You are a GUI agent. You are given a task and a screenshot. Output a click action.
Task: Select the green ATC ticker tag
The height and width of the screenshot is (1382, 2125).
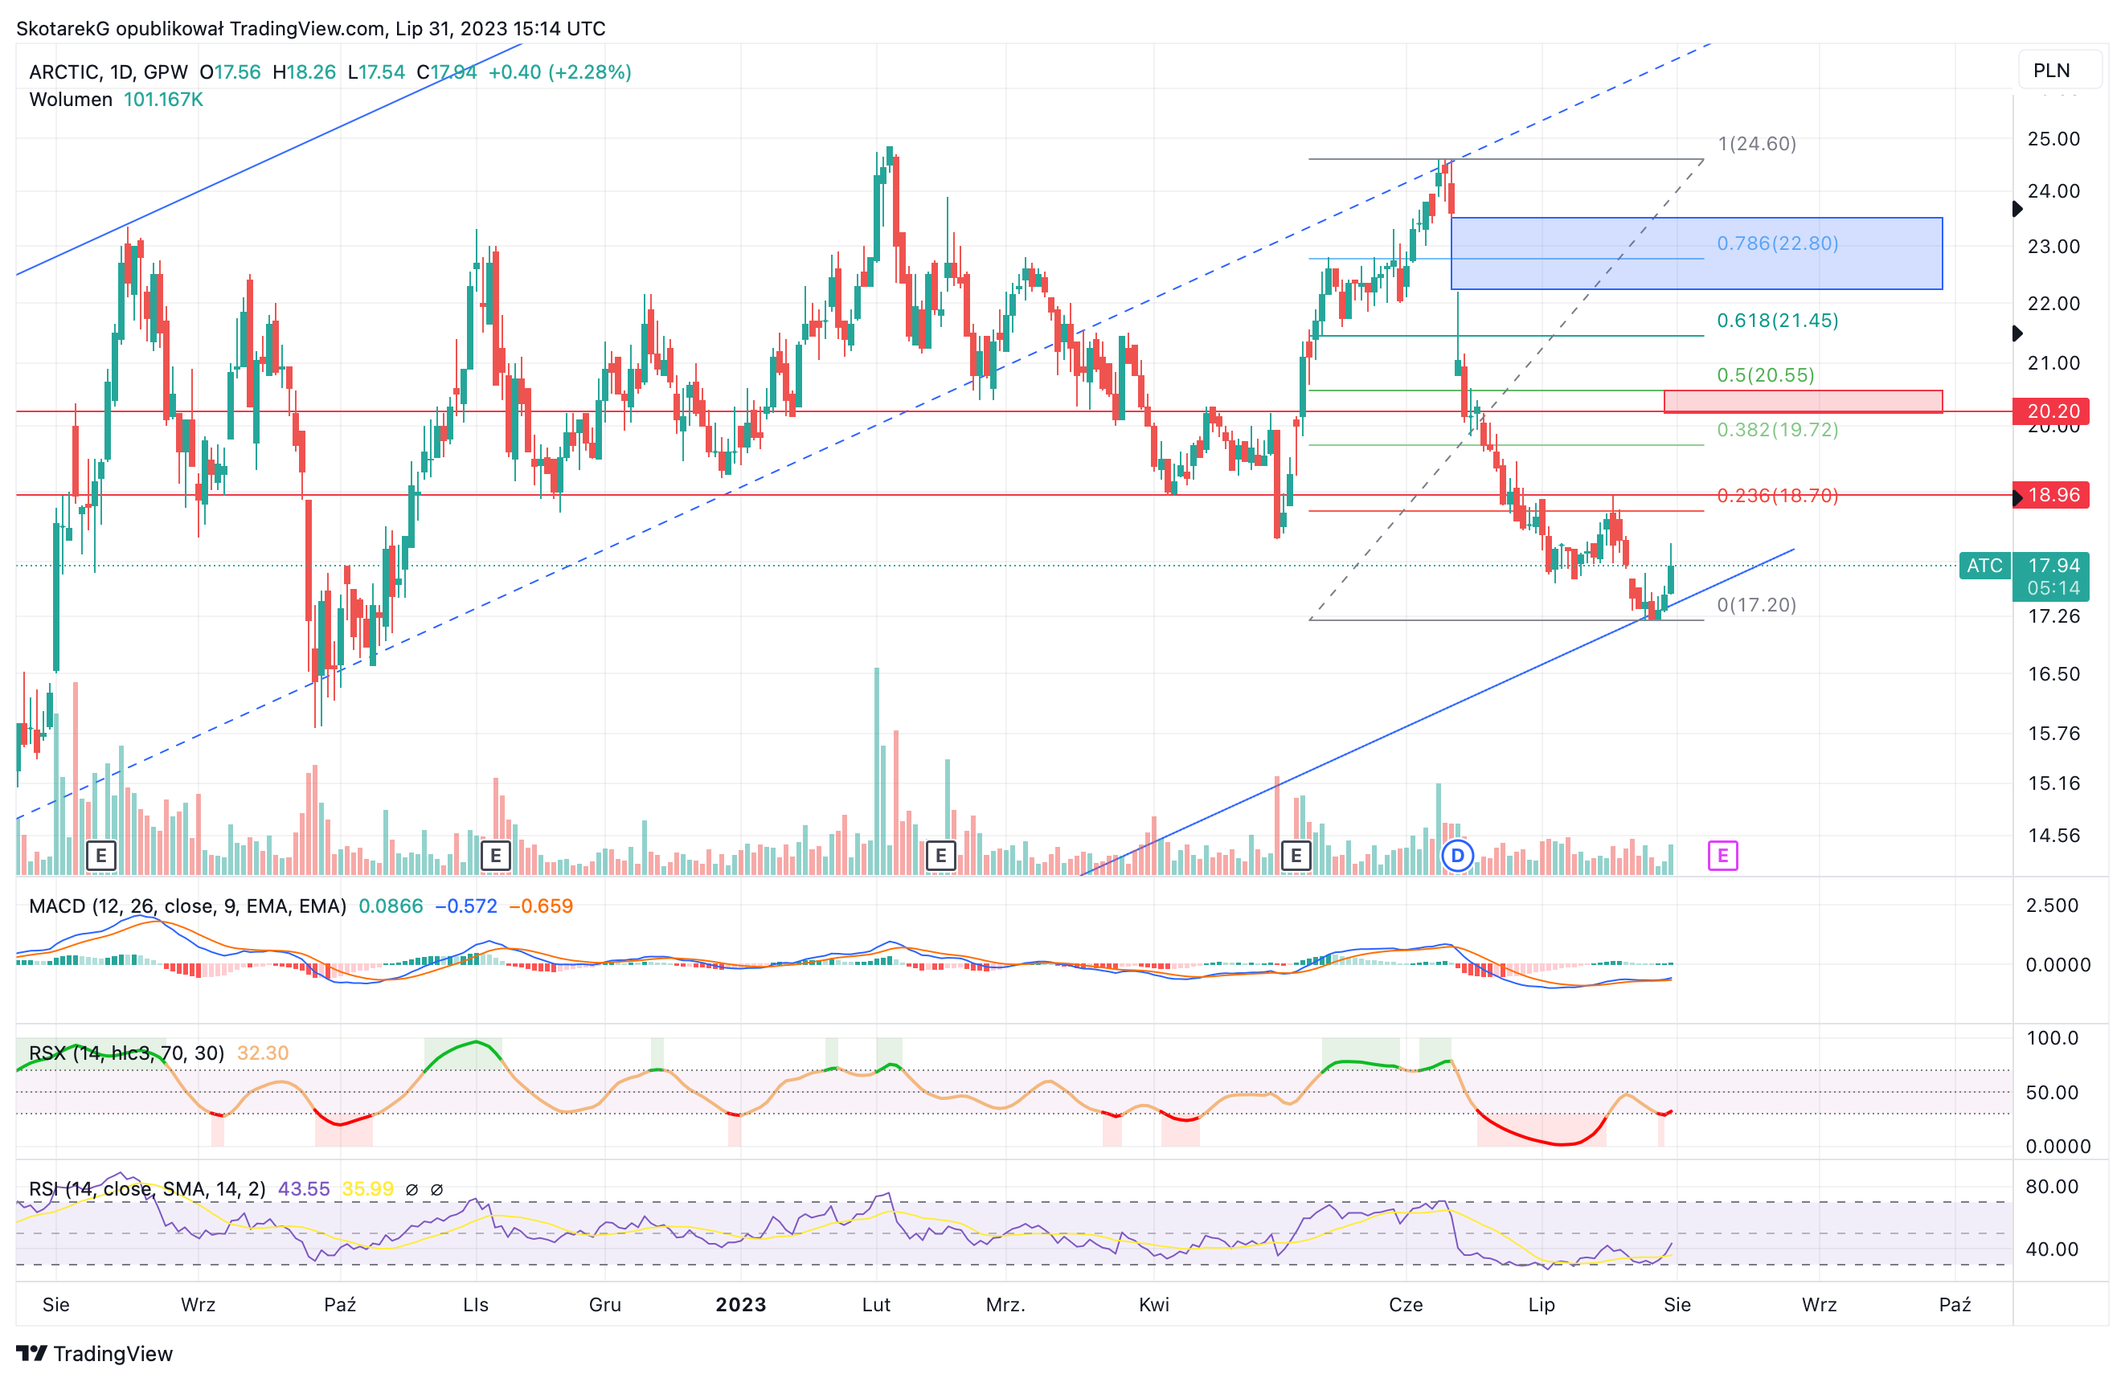coord(1984,565)
